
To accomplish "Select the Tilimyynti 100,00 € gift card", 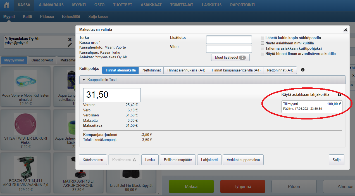I will (x=312, y=106).
